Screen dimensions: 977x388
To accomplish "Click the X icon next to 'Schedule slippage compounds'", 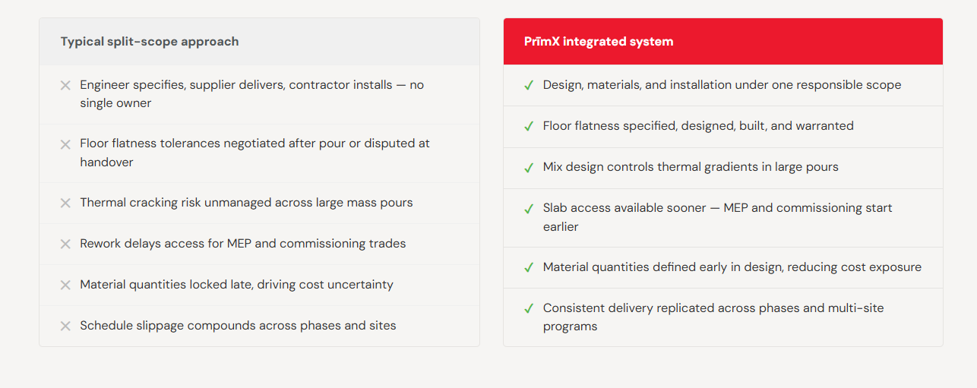I will (65, 326).
